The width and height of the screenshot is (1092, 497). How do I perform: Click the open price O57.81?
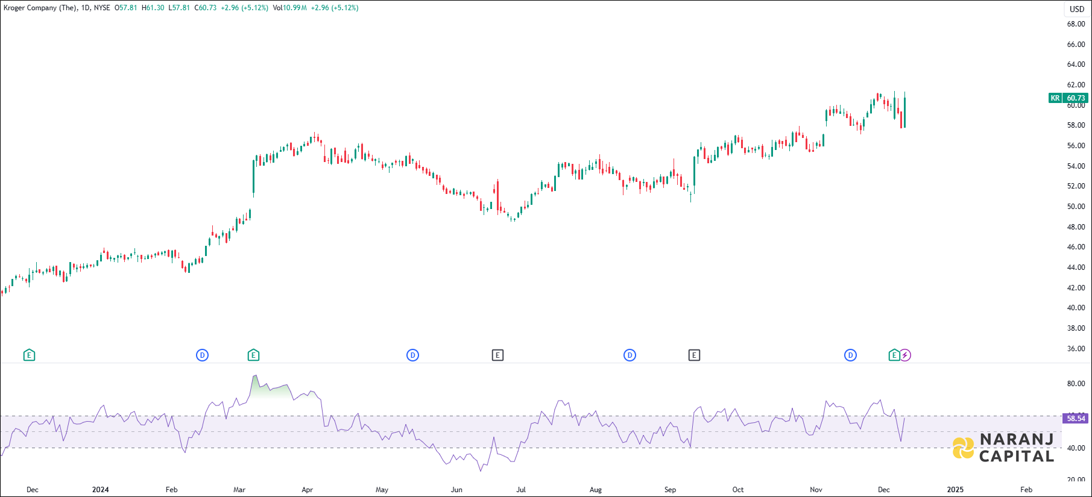126,8
